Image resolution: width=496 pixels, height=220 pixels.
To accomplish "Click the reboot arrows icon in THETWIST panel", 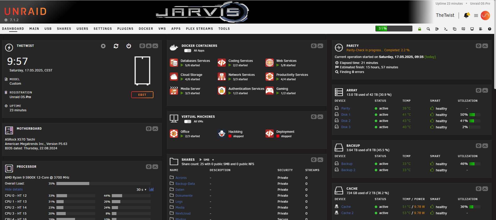I will (x=116, y=46).
